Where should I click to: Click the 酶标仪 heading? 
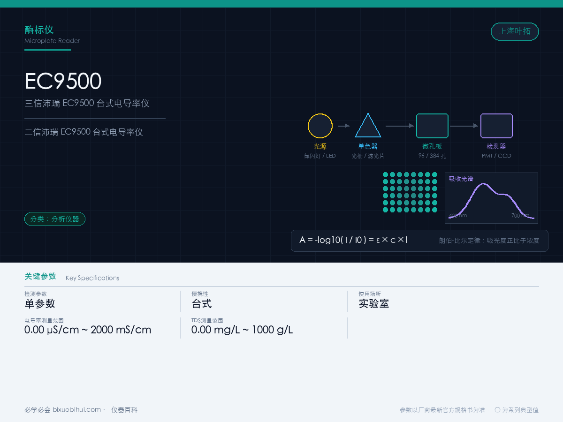point(39,30)
